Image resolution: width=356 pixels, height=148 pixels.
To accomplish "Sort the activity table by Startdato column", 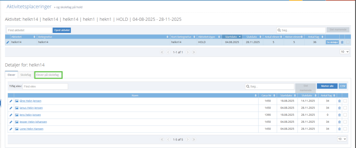I will (233, 36).
